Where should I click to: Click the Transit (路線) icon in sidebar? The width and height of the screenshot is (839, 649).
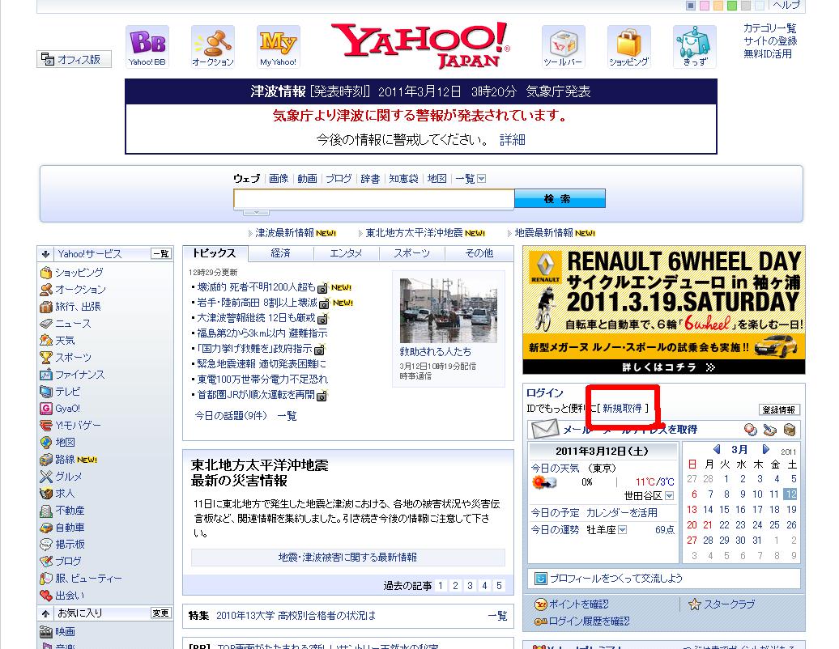46,460
